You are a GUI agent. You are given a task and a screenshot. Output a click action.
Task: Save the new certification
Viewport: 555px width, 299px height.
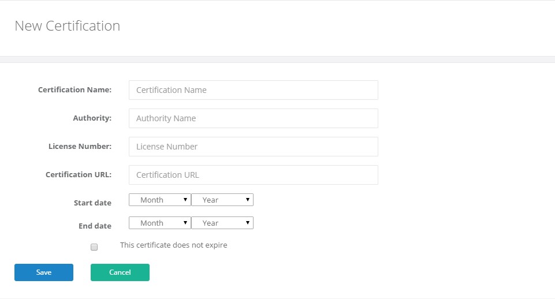(44, 272)
